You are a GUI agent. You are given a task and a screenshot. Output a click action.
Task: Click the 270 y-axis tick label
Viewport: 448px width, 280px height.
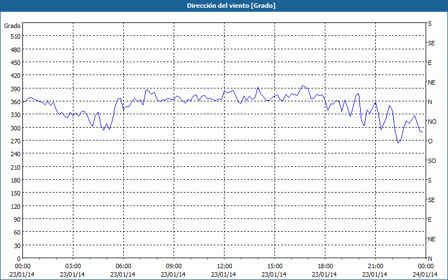(16, 141)
